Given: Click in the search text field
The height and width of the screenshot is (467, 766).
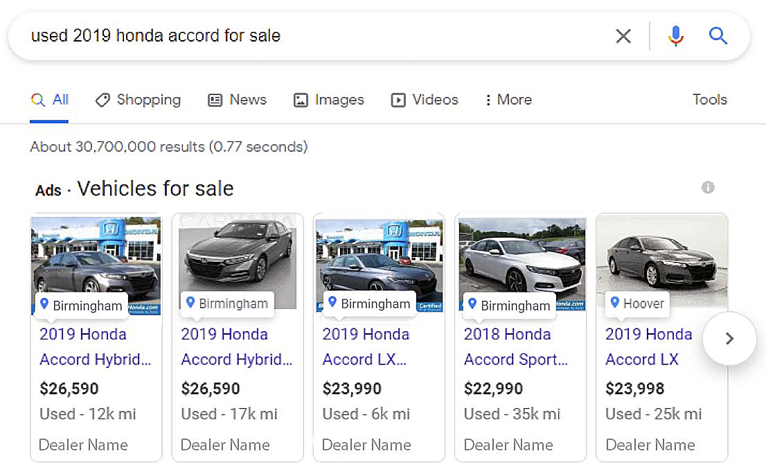Looking at the screenshot, I should pos(312,36).
